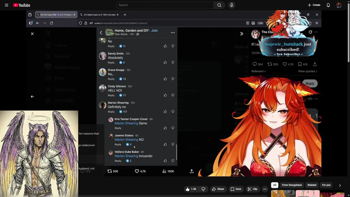Open a new browser tab

pos(125,15)
